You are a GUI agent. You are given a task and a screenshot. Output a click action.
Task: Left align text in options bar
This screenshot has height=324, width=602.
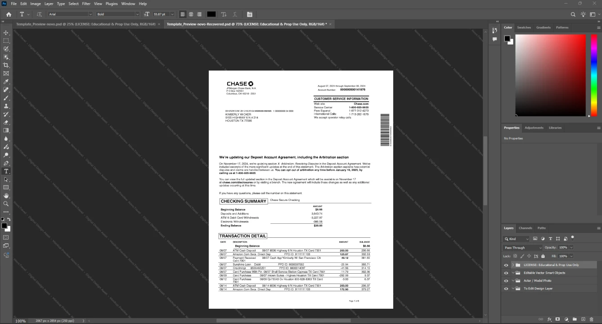point(183,14)
